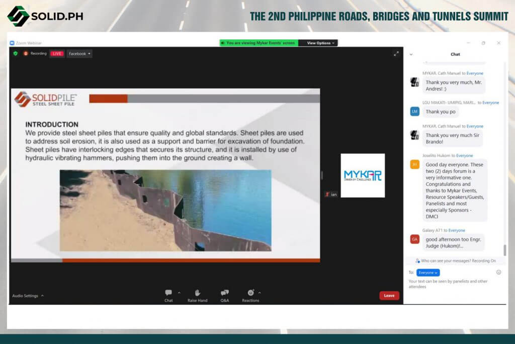Viewport: 515px width, 344px height.
Task: Expand the Reactions caret menu
Action: pyautogui.click(x=259, y=291)
